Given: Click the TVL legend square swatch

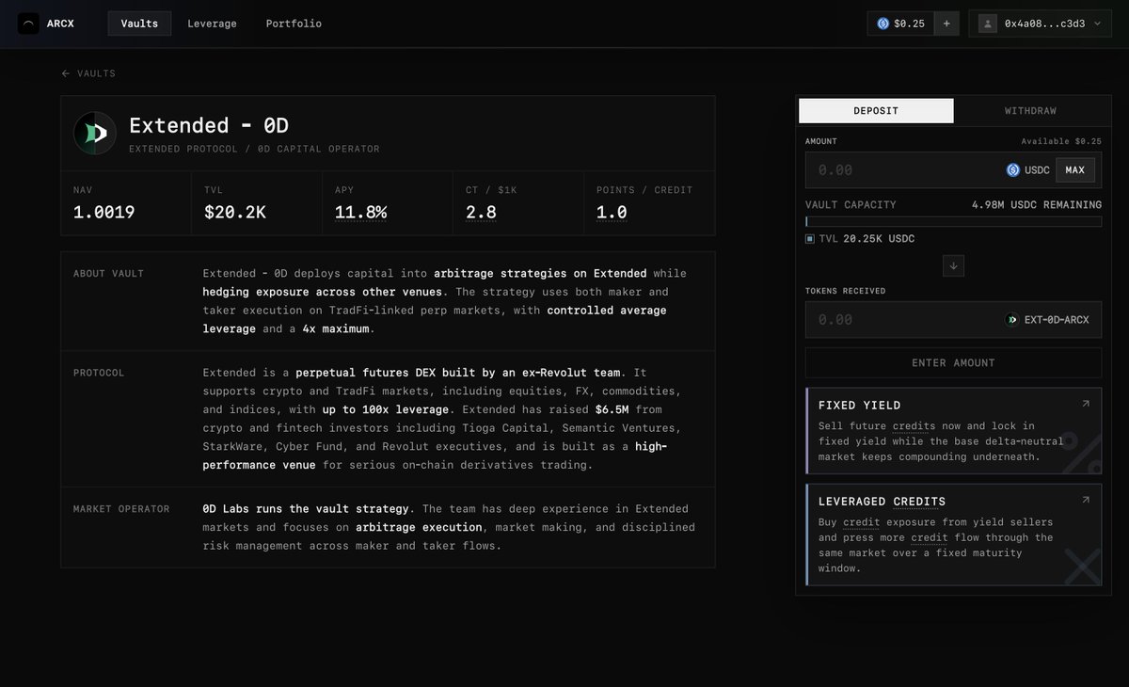Looking at the screenshot, I should pyautogui.click(x=810, y=239).
